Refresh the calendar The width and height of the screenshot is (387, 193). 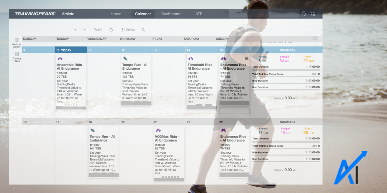pos(111,30)
